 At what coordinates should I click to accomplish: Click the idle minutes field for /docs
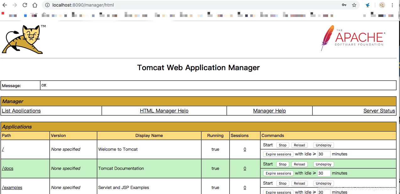coord(324,173)
